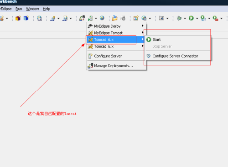
Task: Click the Manage Deployments menu icon
Action: (x=90, y=66)
